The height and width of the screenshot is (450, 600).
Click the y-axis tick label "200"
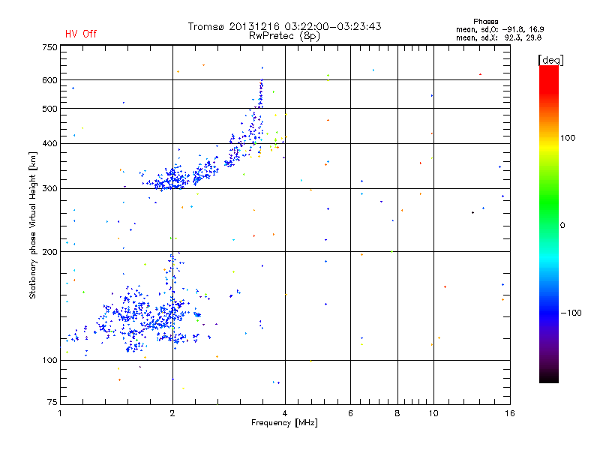(x=49, y=252)
